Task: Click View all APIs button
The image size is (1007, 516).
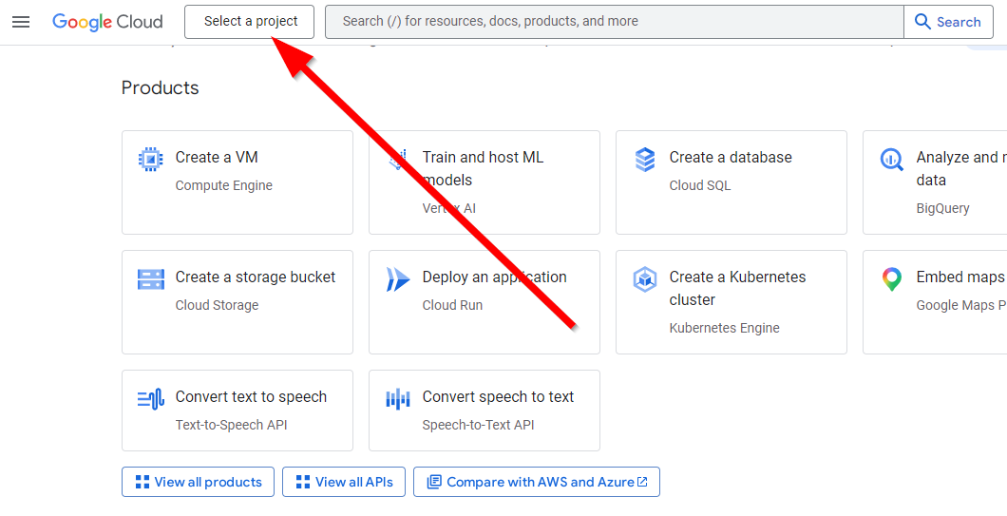Action: click(x=344, y=482)
